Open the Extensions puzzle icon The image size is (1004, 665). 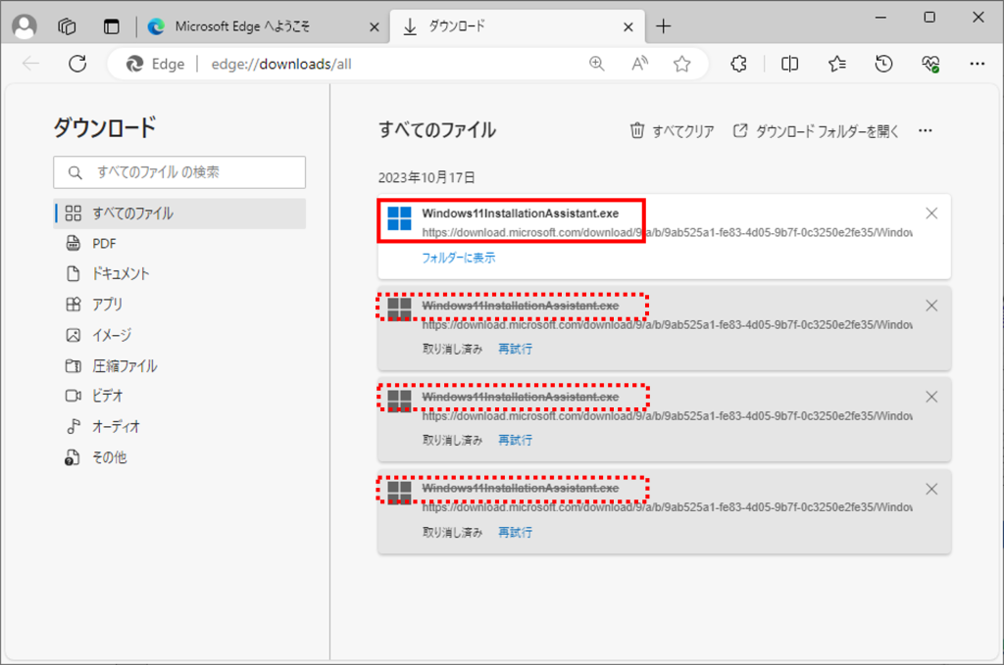click(739, 64)
